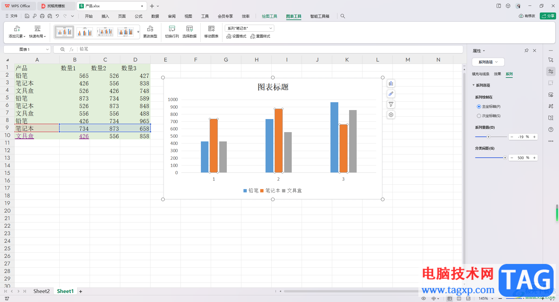This screenshot has width=559, height=302.
Task: Open the 系列选项 dropdown in panel
Action: [488, 62]
